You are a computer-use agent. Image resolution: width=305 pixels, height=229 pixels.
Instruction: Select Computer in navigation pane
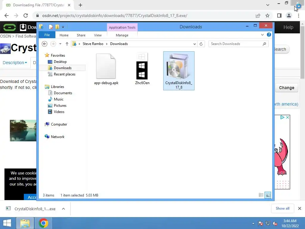tap(59, 124)
